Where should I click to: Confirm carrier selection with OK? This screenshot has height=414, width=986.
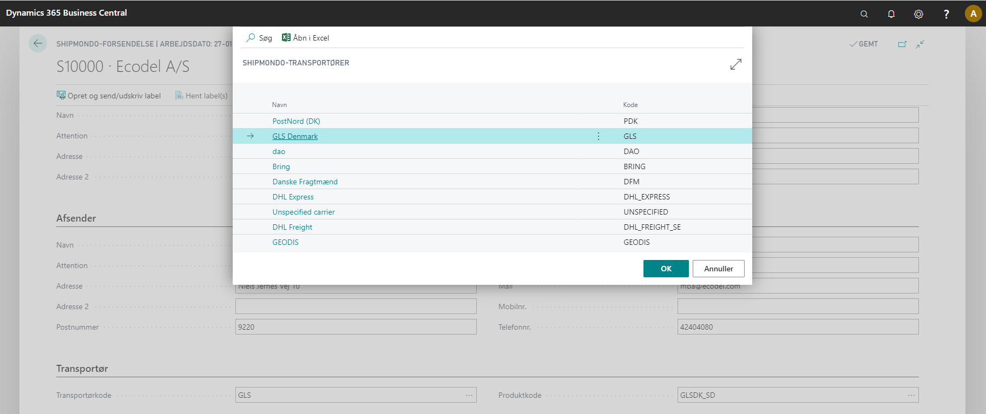pyautogui.click(x=666, y=269)
